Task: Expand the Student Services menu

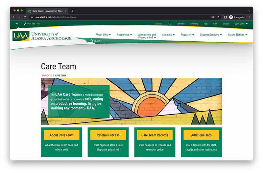Action: (211, 35)
